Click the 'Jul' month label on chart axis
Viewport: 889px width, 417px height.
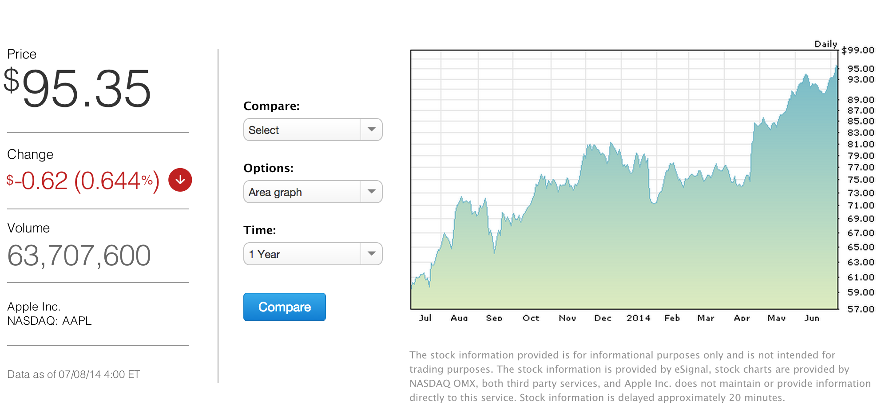tap(425, 318)
